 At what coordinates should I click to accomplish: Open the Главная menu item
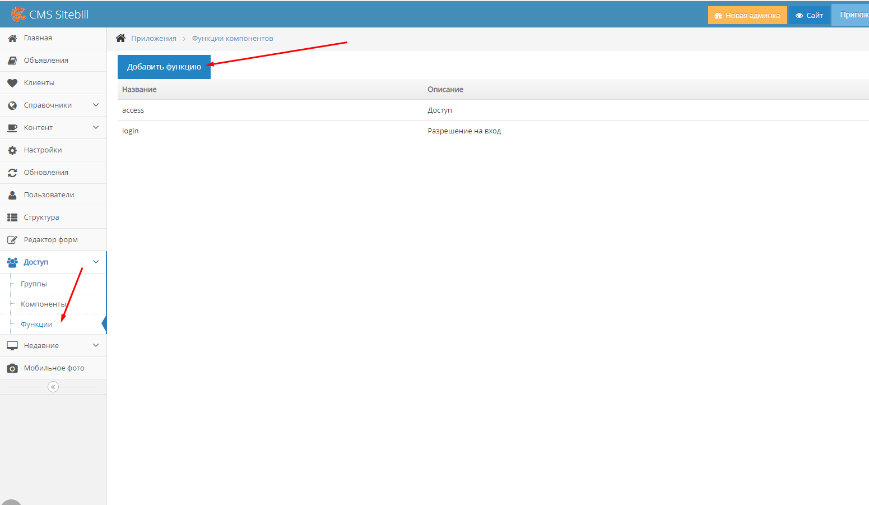point(53,38)
